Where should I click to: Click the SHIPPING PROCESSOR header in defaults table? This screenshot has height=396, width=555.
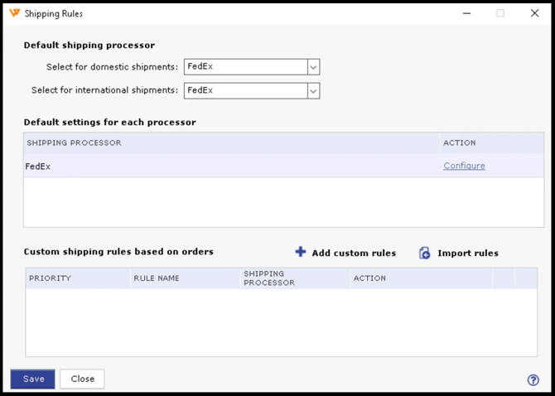(75, 142)
